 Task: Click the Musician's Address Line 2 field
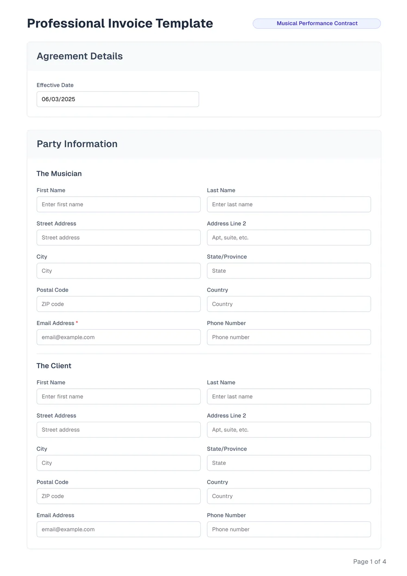[x=289, y=237]
